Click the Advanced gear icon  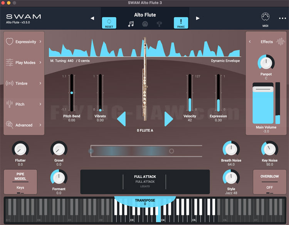coord(9,125)
